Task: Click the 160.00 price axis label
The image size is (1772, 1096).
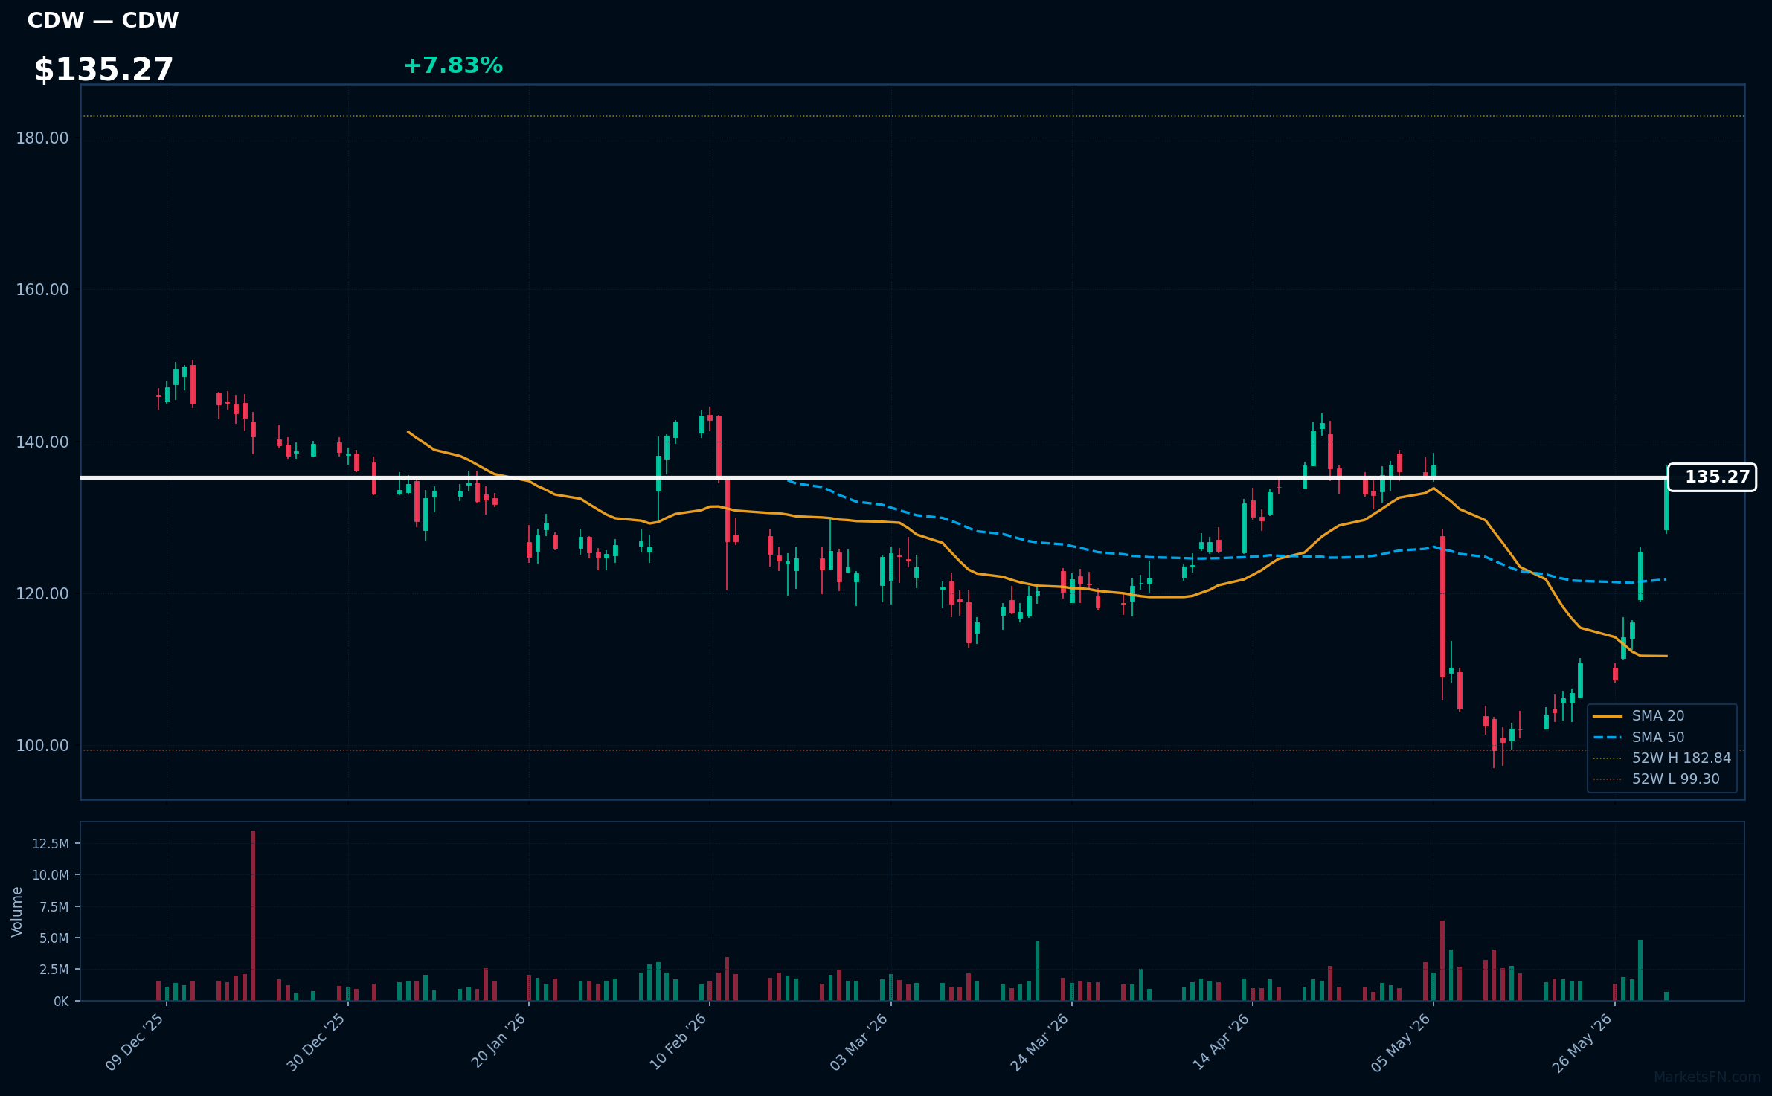Action: click(42, 290)
